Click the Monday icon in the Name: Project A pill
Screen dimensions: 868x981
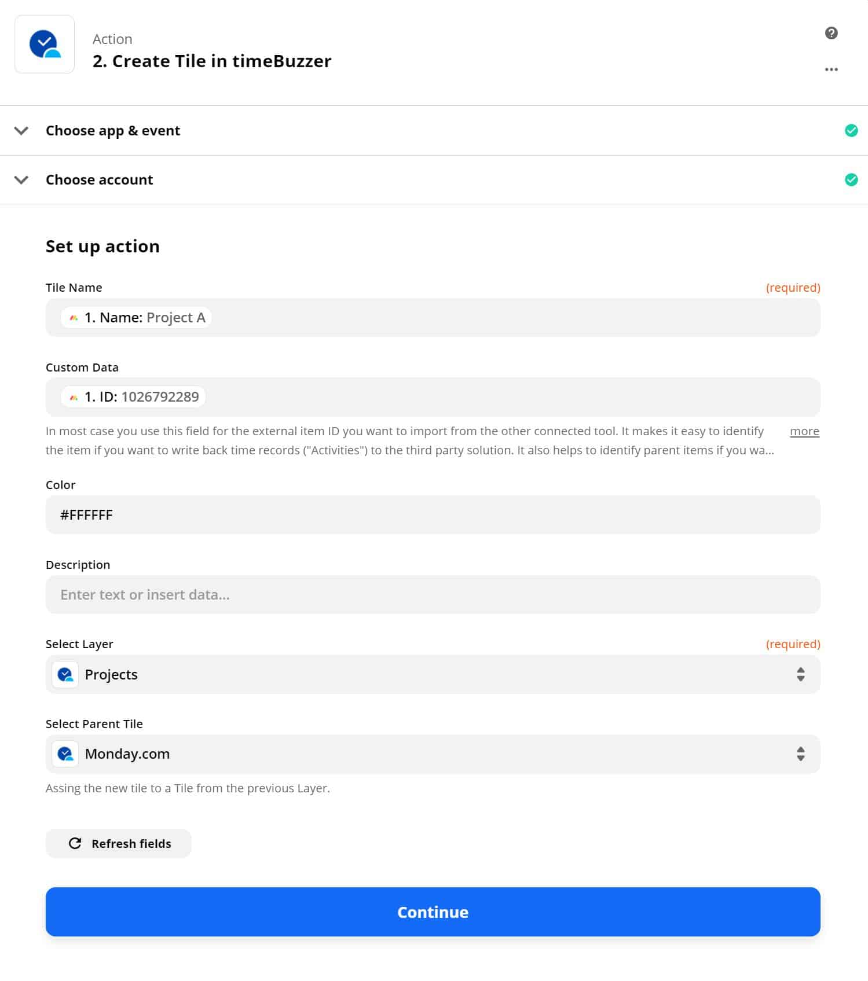[74, 318]
